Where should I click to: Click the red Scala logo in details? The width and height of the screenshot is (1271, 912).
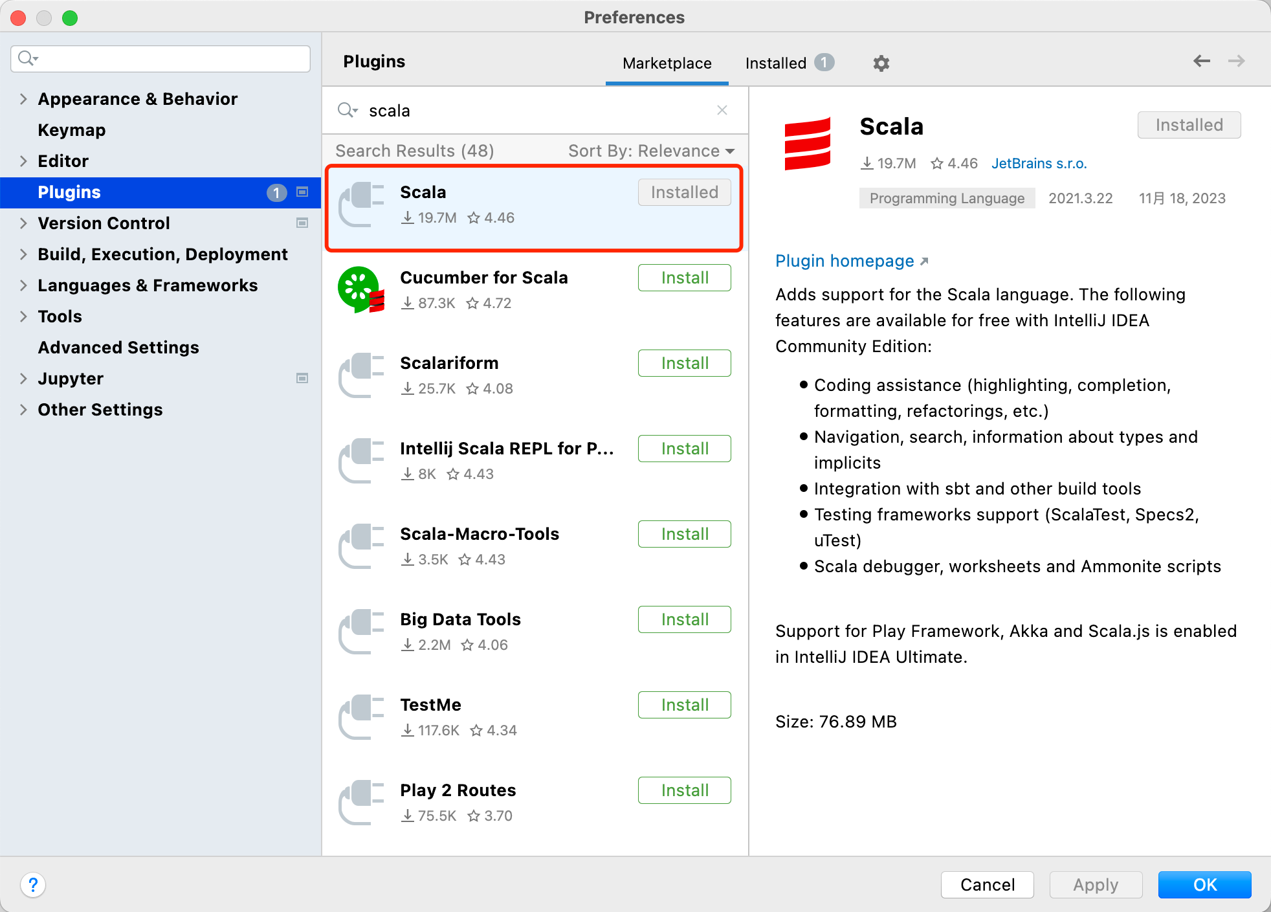coord(808,144)
